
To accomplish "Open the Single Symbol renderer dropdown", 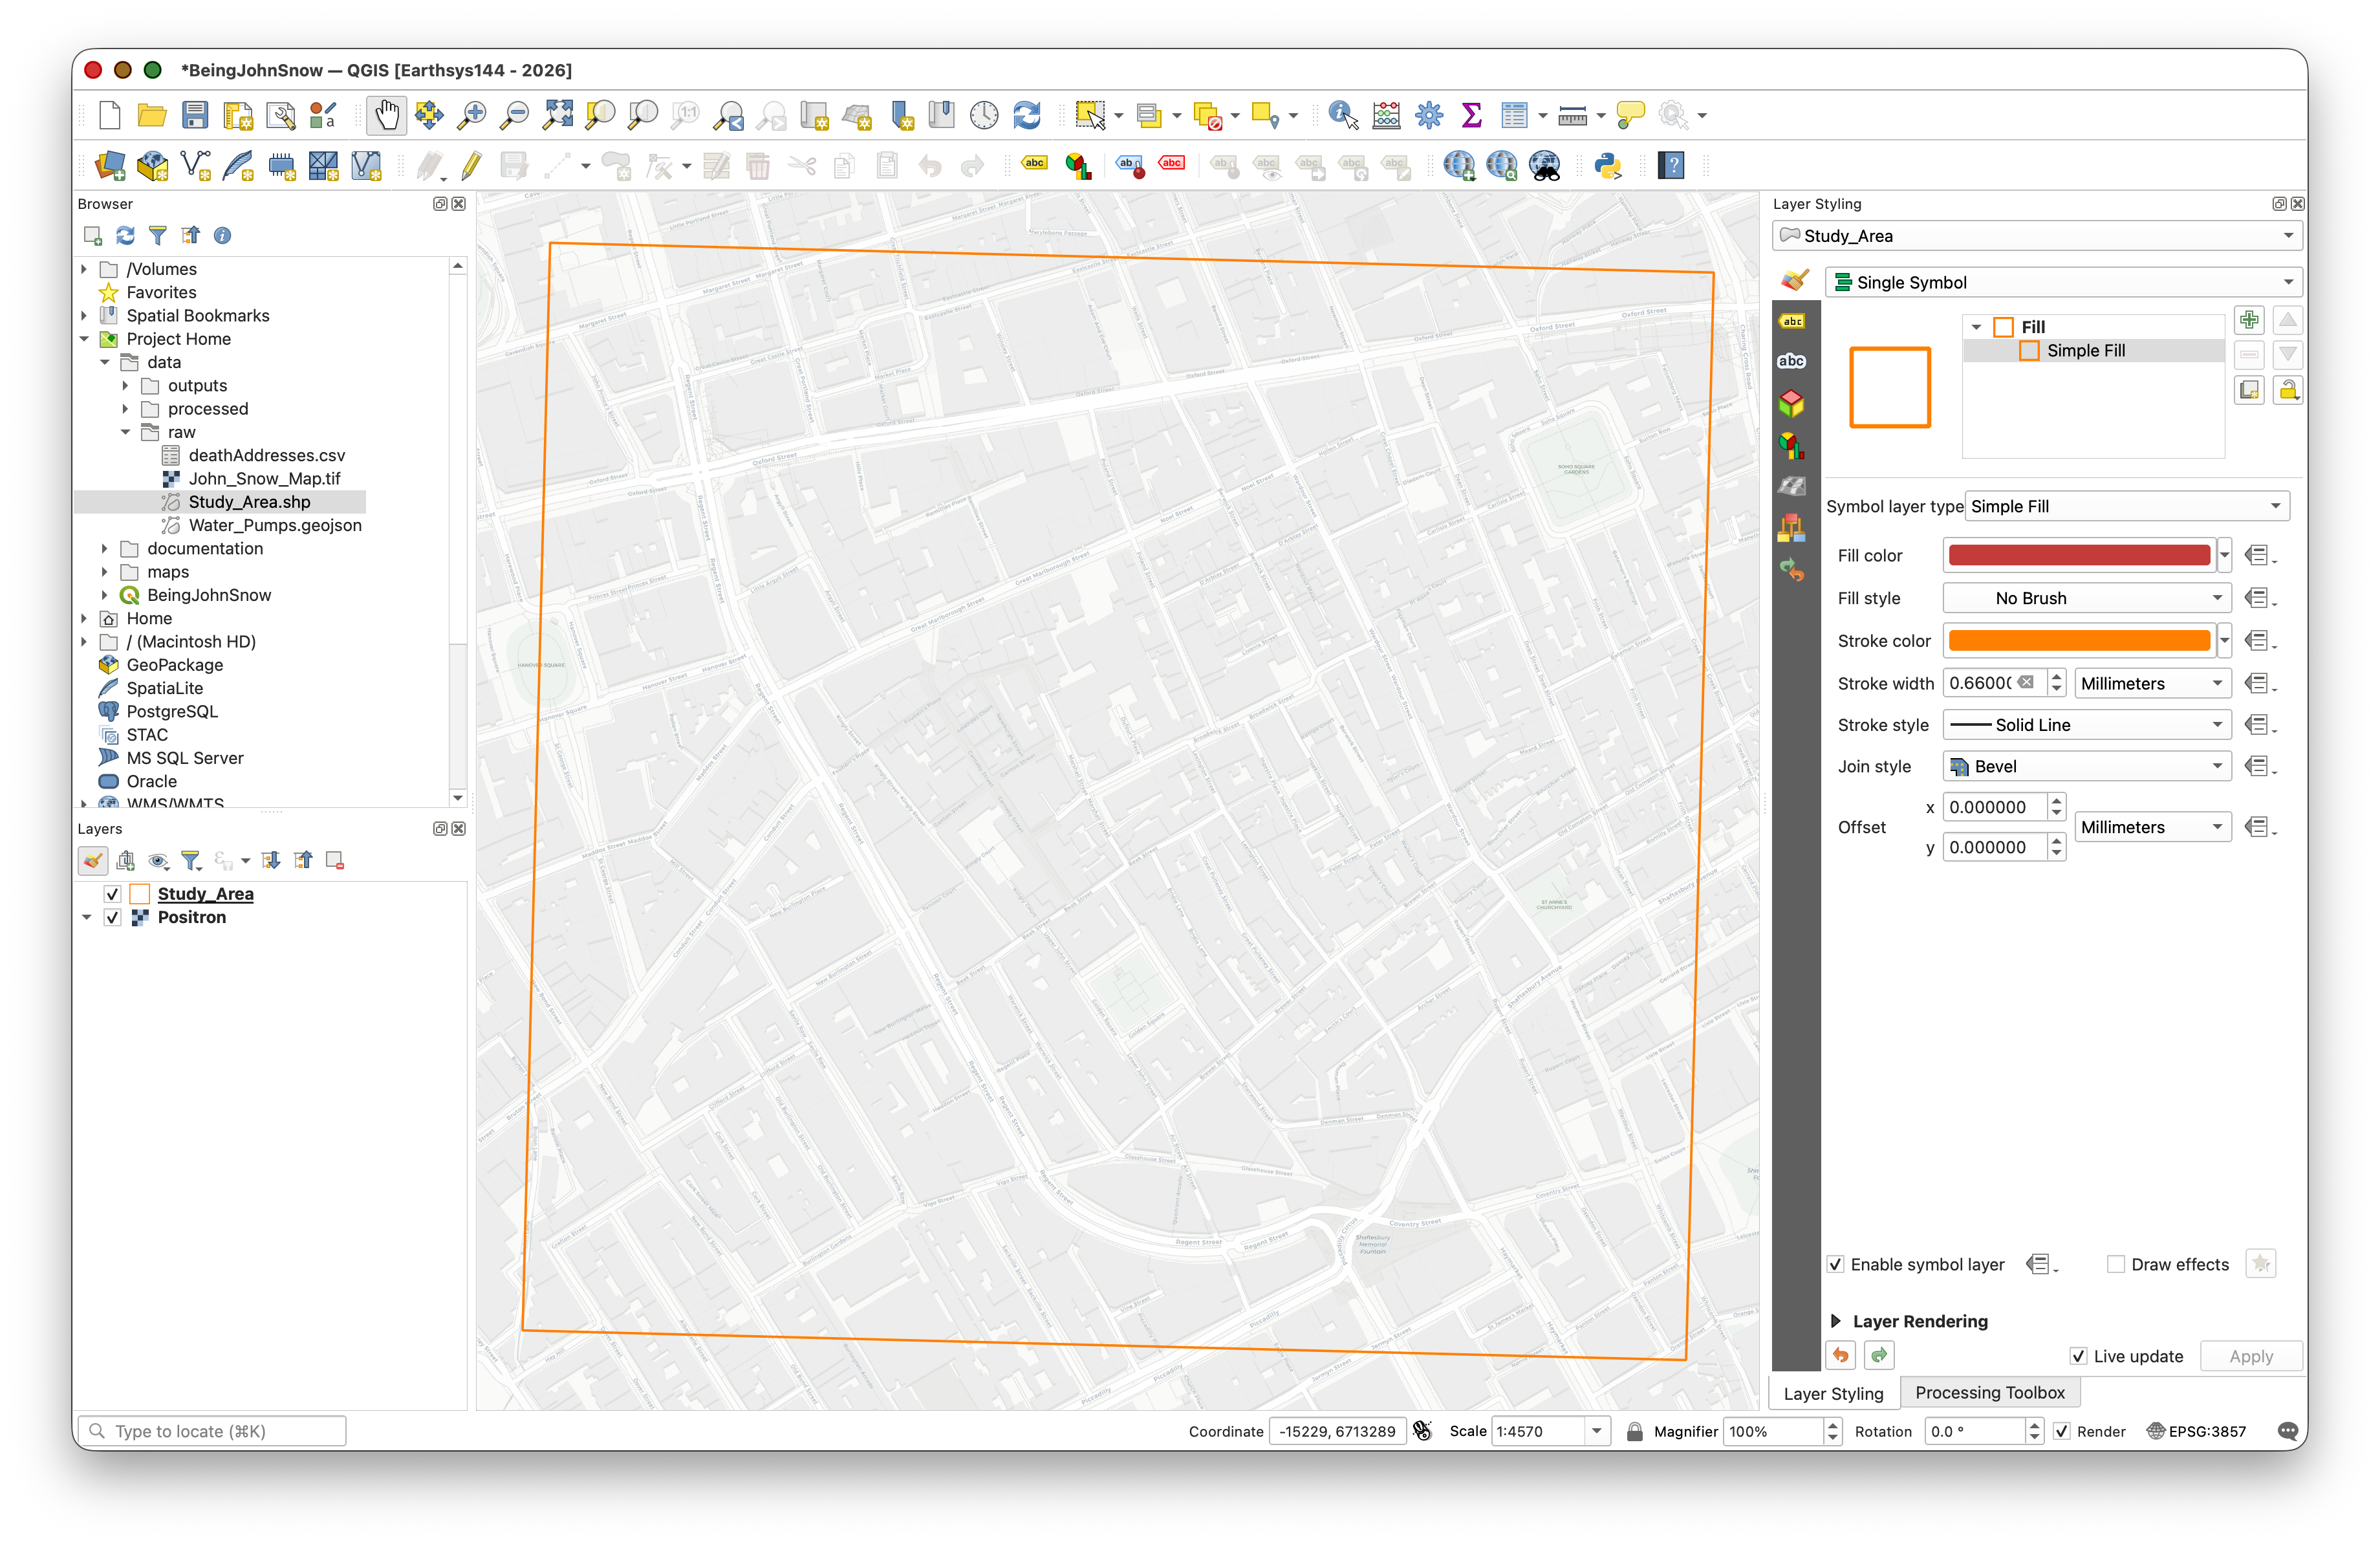I will [2064, 282].
